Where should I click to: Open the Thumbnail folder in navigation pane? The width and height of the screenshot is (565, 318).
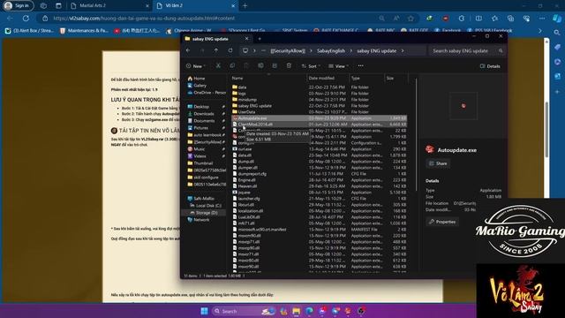pos(203,163)
